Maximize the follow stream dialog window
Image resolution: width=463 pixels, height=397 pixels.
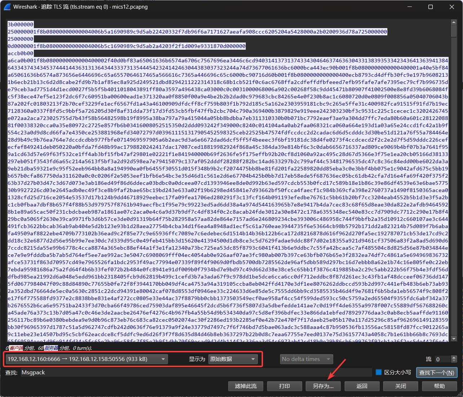(430, 7)
